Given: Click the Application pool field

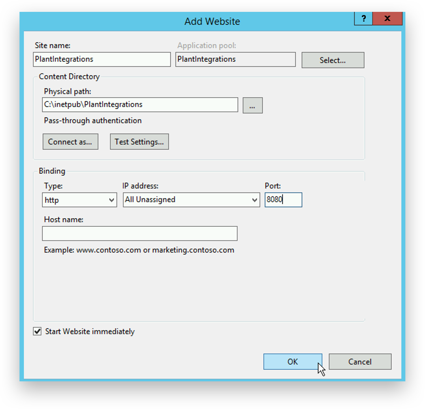Looking at the screenshot, I should (235, 59).
